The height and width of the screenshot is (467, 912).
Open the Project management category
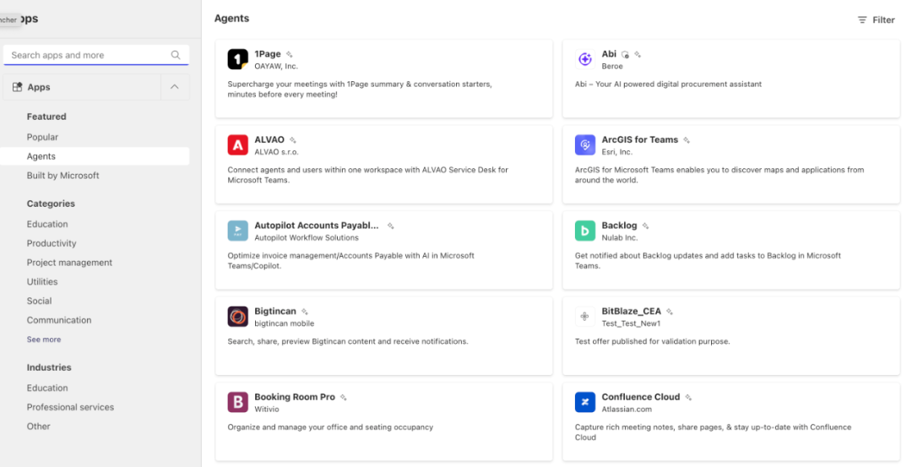[69, 263]
